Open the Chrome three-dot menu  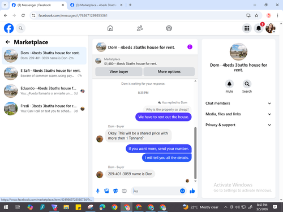point(277,15)
